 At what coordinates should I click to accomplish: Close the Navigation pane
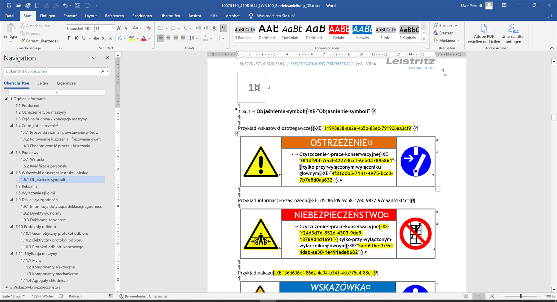[107, 58]
